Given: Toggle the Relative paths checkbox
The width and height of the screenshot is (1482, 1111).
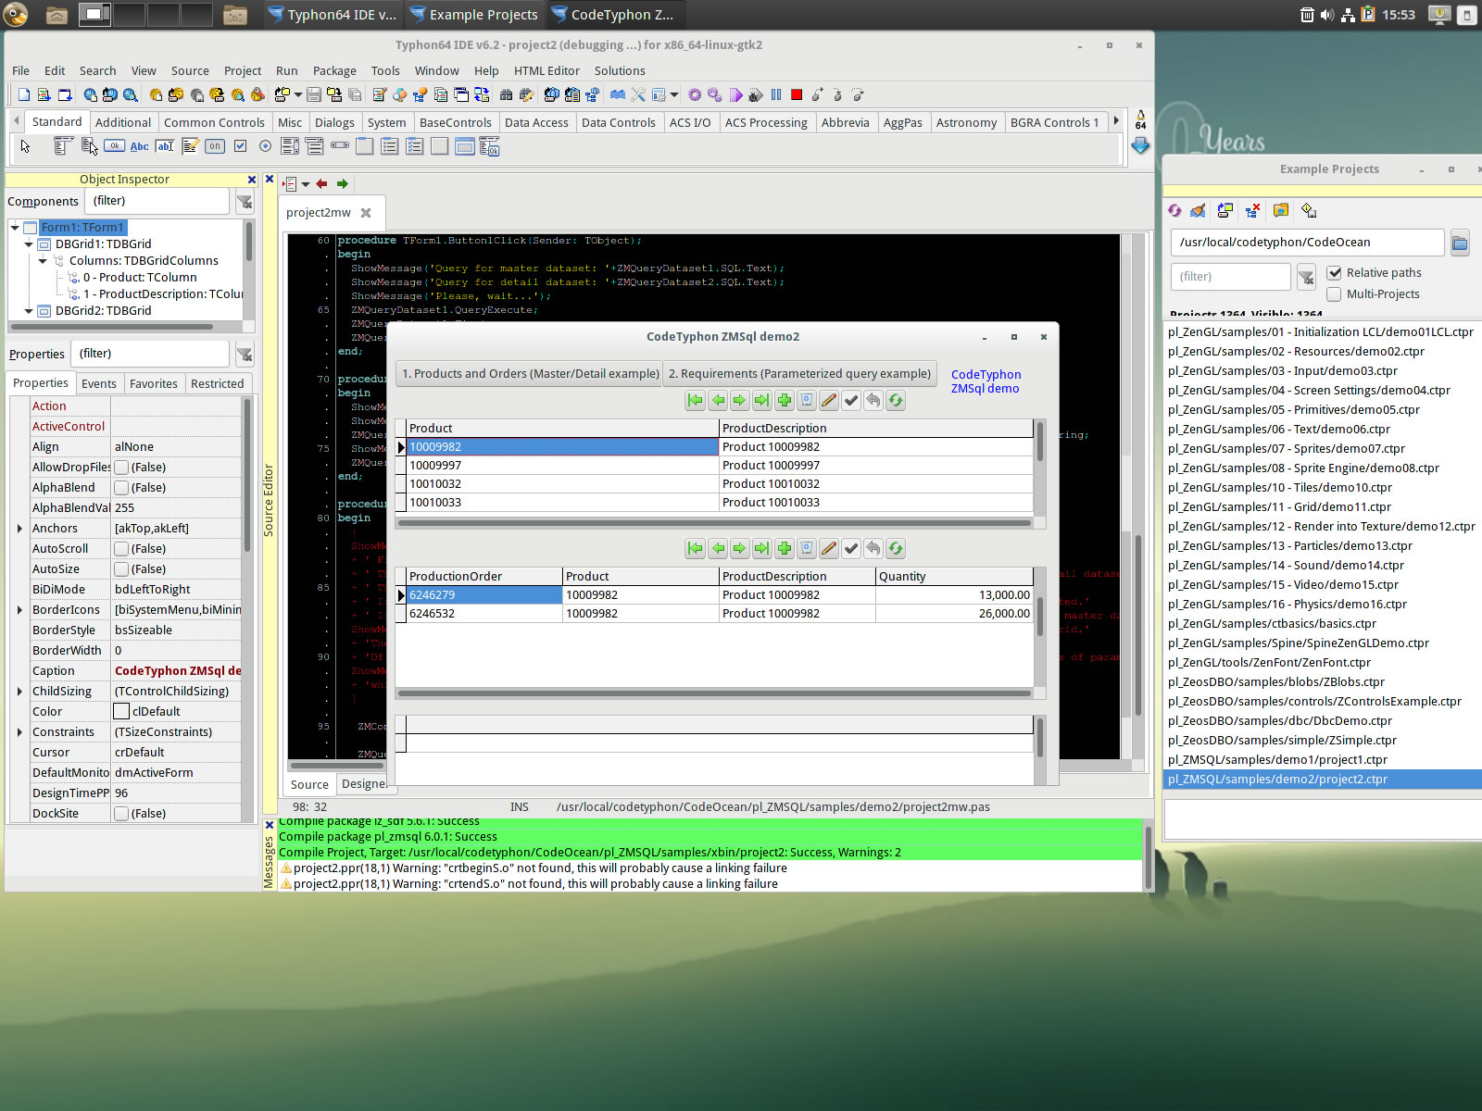Looking at the screenshot, I should pyautogui.click(x=1335, y=272).
